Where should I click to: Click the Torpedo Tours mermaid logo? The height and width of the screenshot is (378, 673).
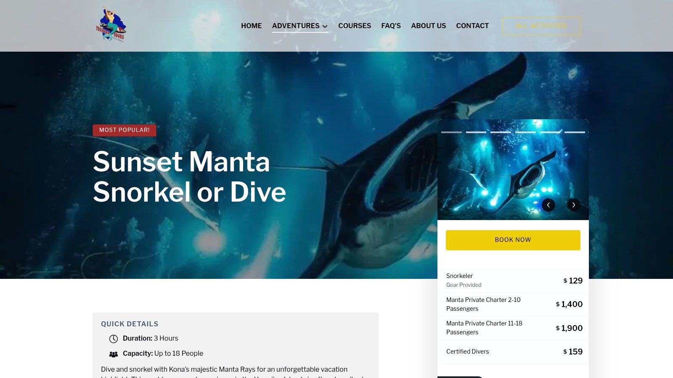[111, 24]
